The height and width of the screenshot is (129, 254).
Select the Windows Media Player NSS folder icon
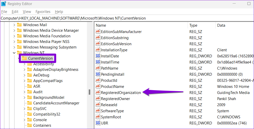tap(19, 42)
